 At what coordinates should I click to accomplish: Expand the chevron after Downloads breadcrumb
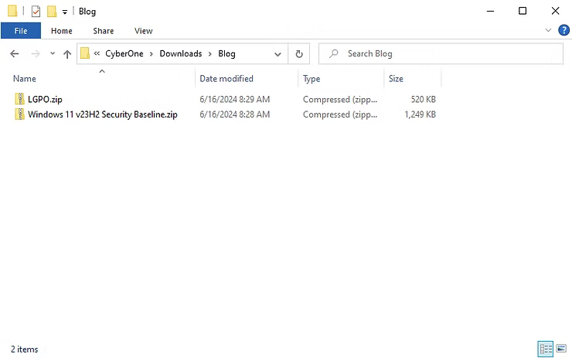click(209, 54)
